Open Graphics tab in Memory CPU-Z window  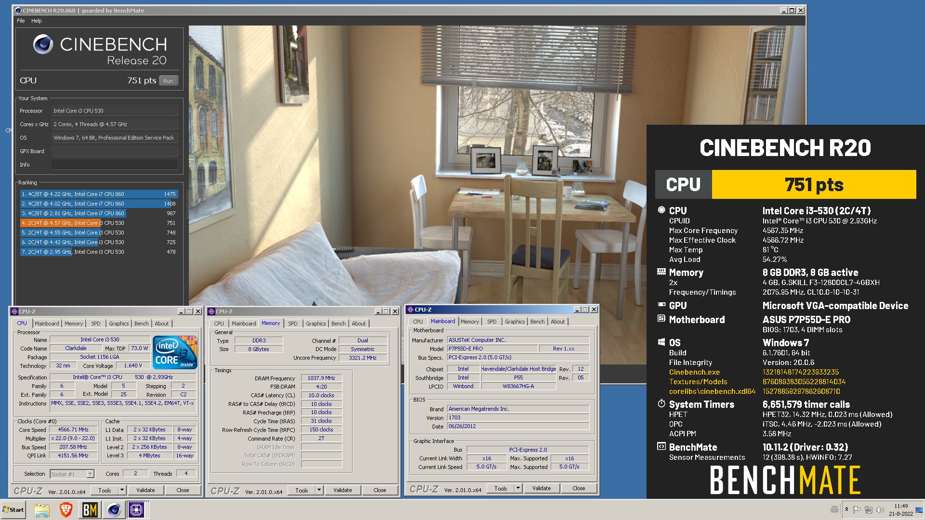click(316, 324)
